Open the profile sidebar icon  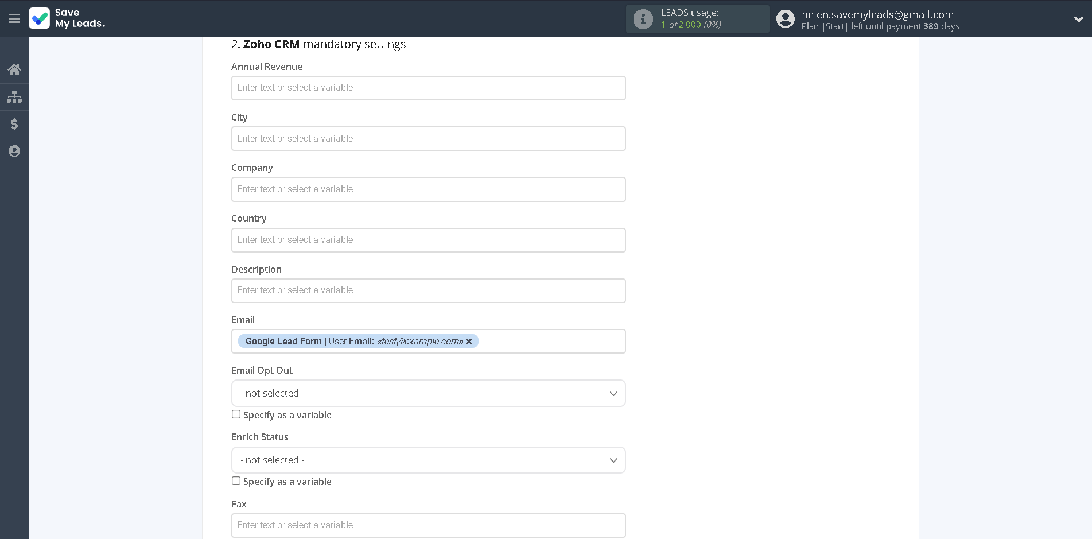14,151
